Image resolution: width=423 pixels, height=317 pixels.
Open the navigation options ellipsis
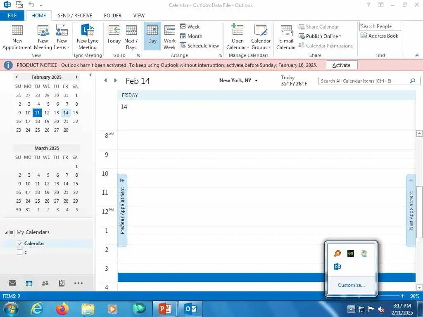[78, 283]
